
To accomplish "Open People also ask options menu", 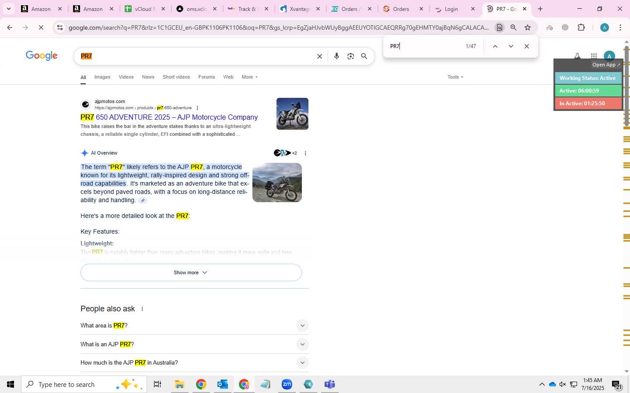I will [142, 309].
